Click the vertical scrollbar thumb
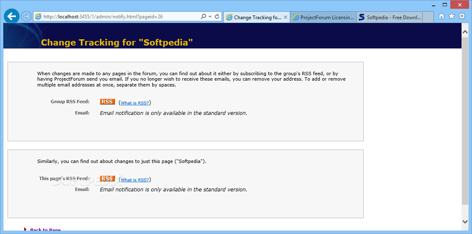472x234 pixels. [x=465, y=120]
